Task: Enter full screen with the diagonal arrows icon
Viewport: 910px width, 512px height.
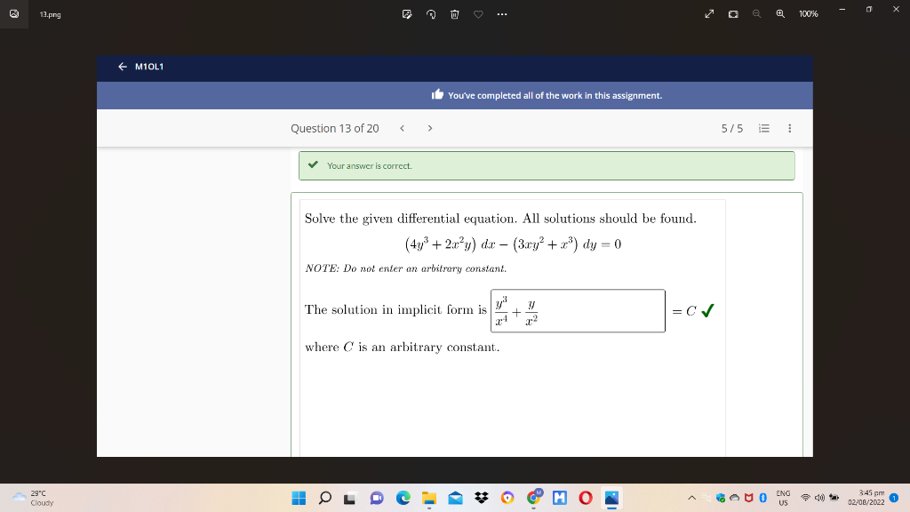Action: [x=709, y=14]
